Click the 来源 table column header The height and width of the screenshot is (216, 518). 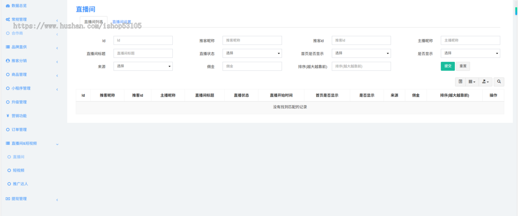[x=394, y=95]
